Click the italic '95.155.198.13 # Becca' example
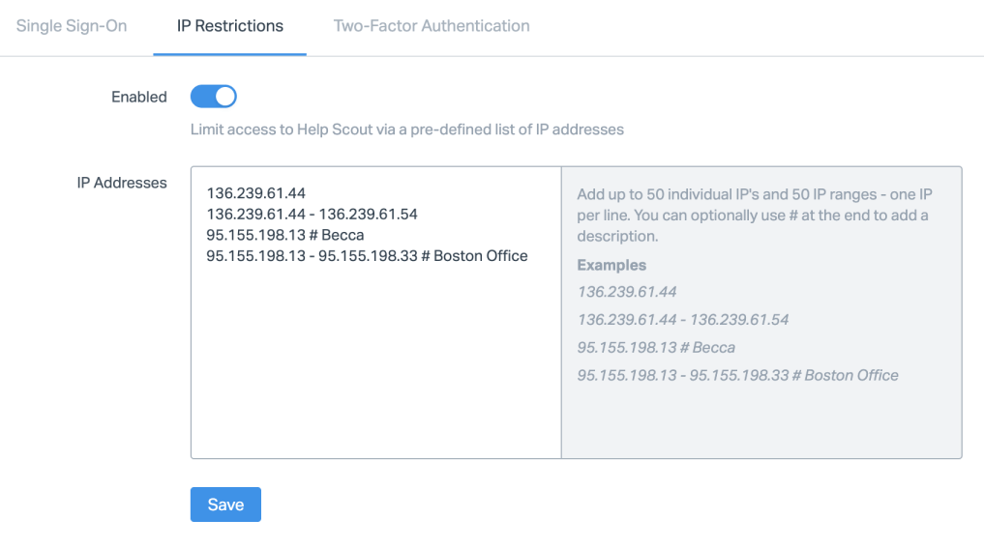Image resolution: width=984 pixels, height=548 pixels. coord(656,347)
